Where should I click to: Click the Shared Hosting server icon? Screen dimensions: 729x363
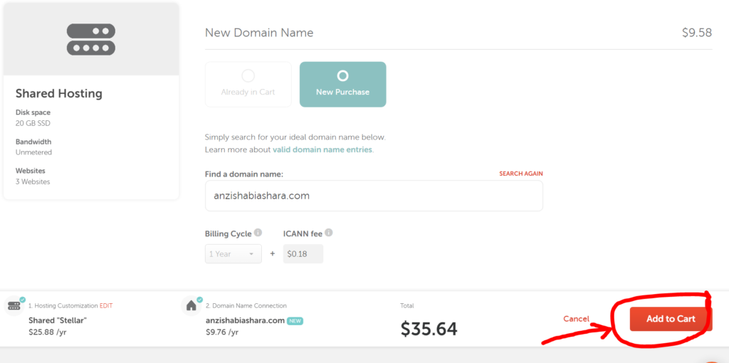point(91,40)
